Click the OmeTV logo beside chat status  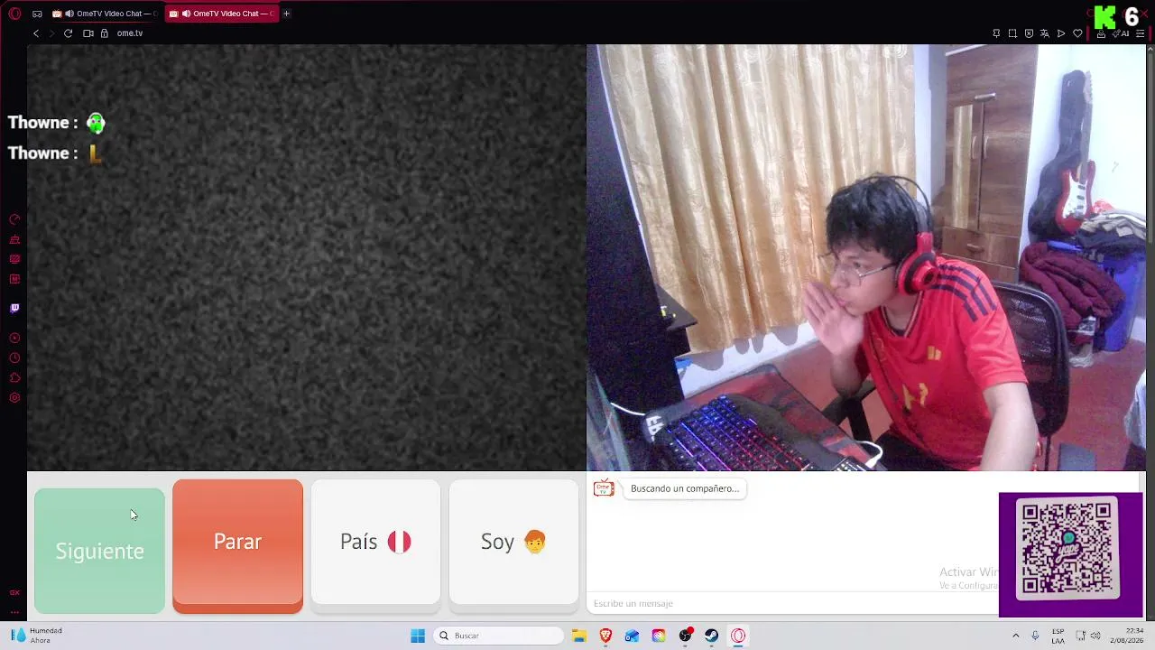tap(604, 488)
